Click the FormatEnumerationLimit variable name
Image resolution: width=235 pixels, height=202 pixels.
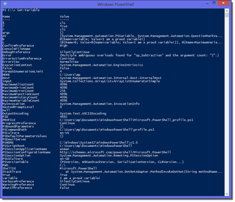point(23,72)
